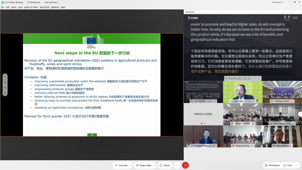
Task: Open the View menu
Action: tap(20, 7)
